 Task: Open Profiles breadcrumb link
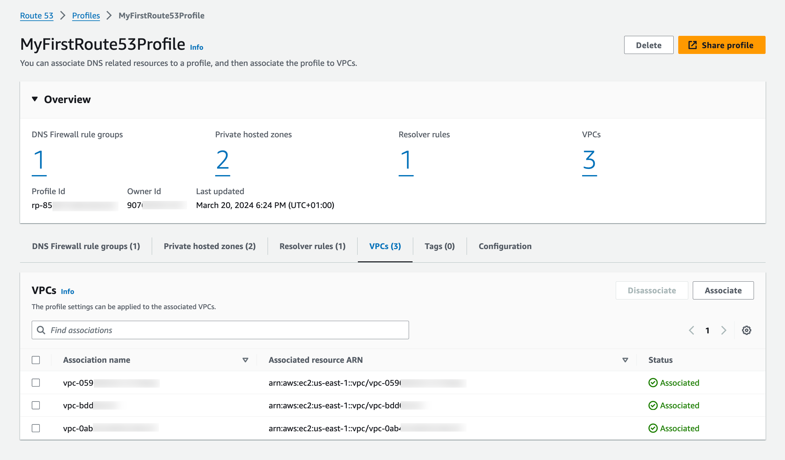click(86, 16)
